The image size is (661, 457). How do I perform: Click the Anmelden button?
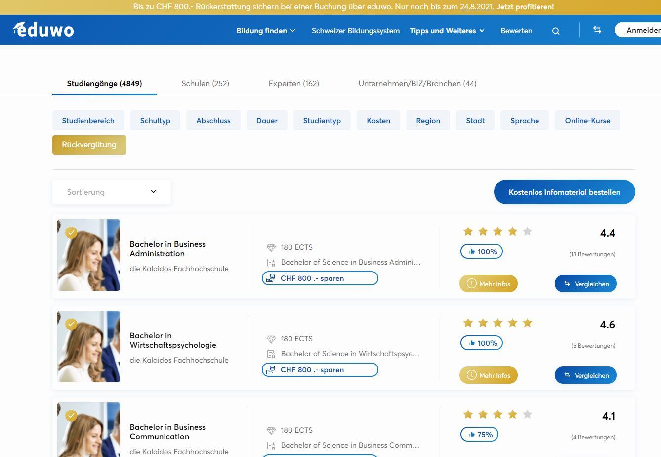[x=638, y=30]
